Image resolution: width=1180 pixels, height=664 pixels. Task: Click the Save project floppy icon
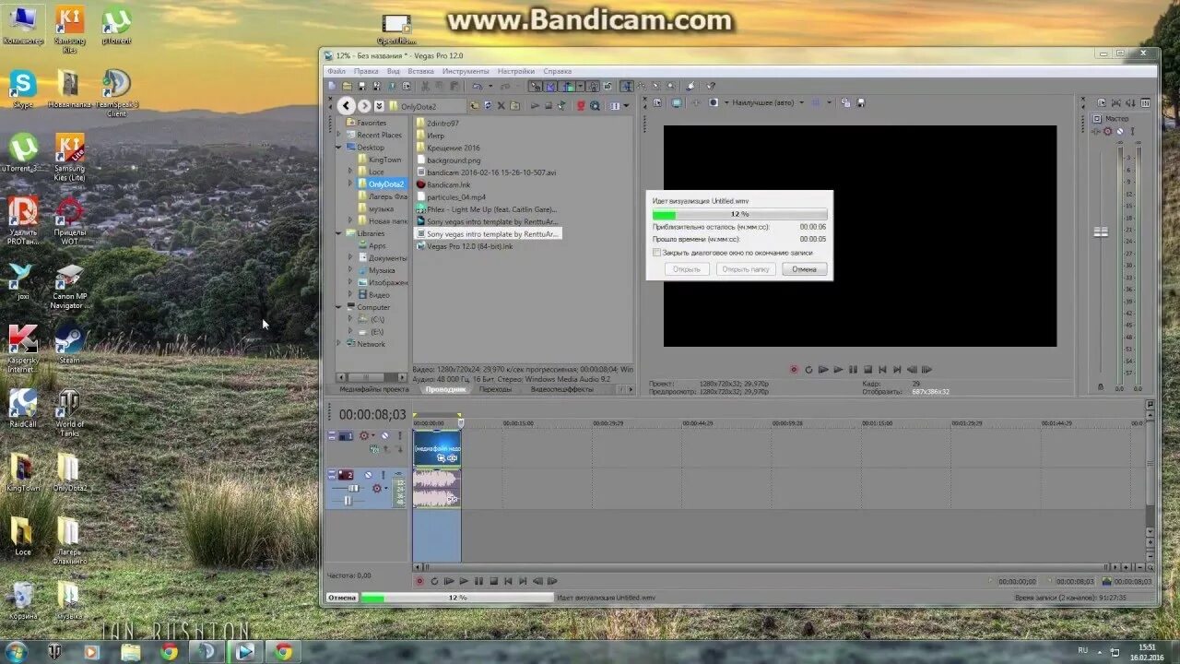click(x=362, y=86)
